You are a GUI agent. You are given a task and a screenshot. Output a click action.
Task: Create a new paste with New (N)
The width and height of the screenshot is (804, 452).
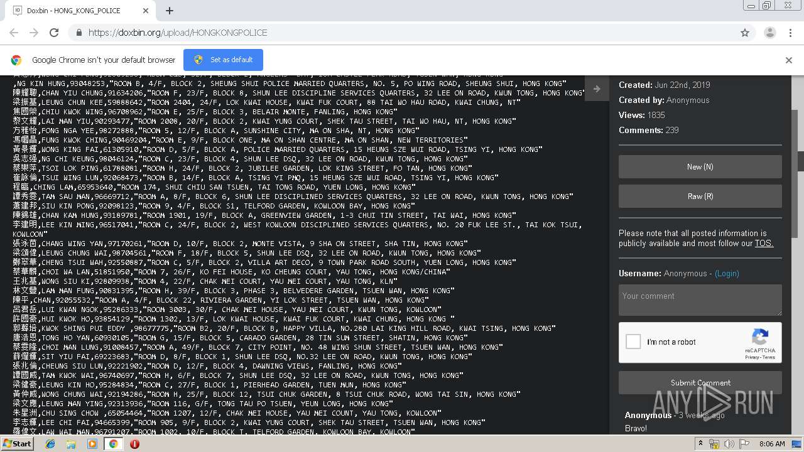point(700,167)
